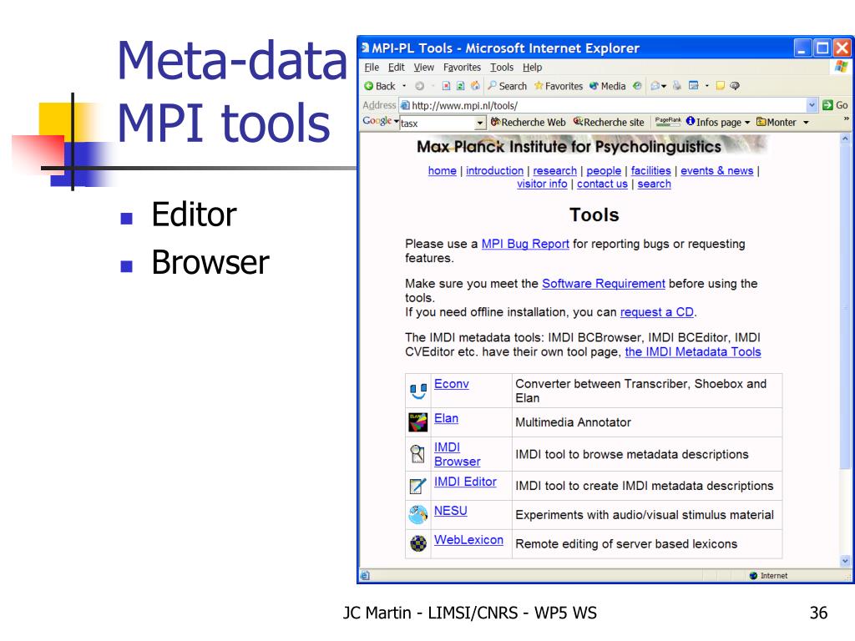
Task: Open the View menu
Action: pyautogui.click(x=423, y=67)
